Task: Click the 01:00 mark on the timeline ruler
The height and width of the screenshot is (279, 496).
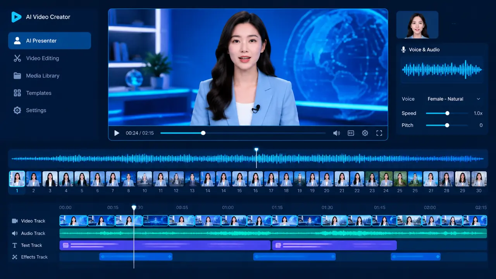Action: tap(228, 208)
